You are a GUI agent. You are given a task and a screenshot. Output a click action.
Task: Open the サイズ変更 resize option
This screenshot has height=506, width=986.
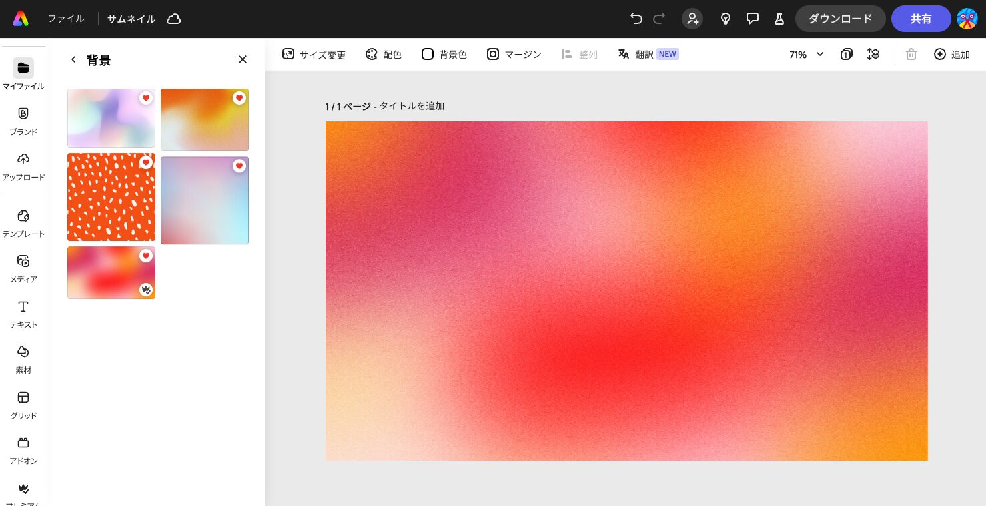tap(314, 55)
